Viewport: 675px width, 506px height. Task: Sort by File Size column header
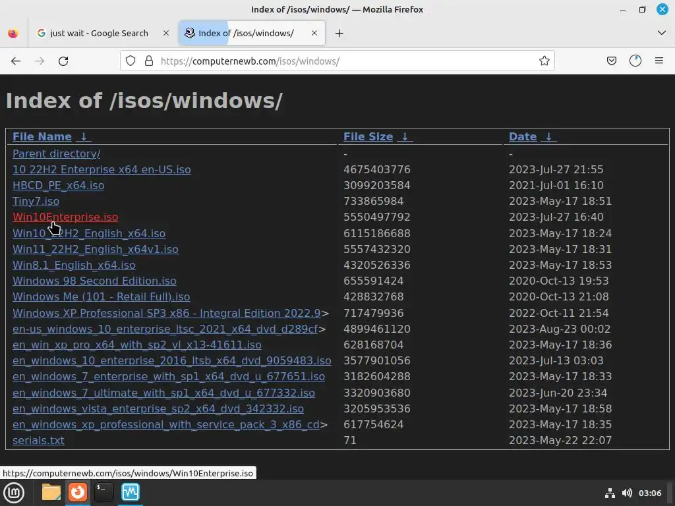[368, 137]
